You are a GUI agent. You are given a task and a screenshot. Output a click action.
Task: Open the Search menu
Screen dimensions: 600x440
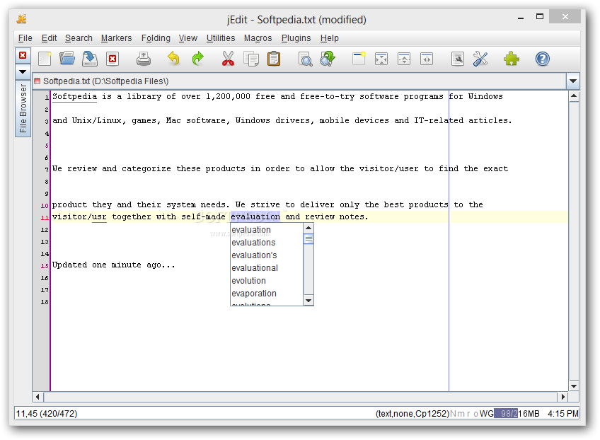coord(79,38)
